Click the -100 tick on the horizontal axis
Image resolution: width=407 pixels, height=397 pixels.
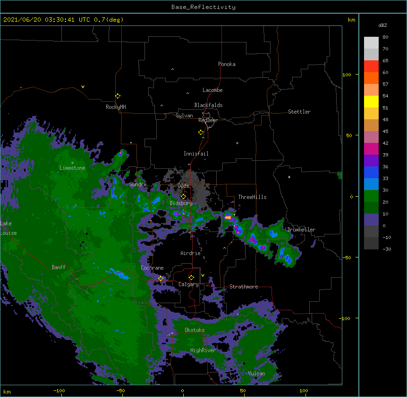pyautogui.click(x=59, y=390)
